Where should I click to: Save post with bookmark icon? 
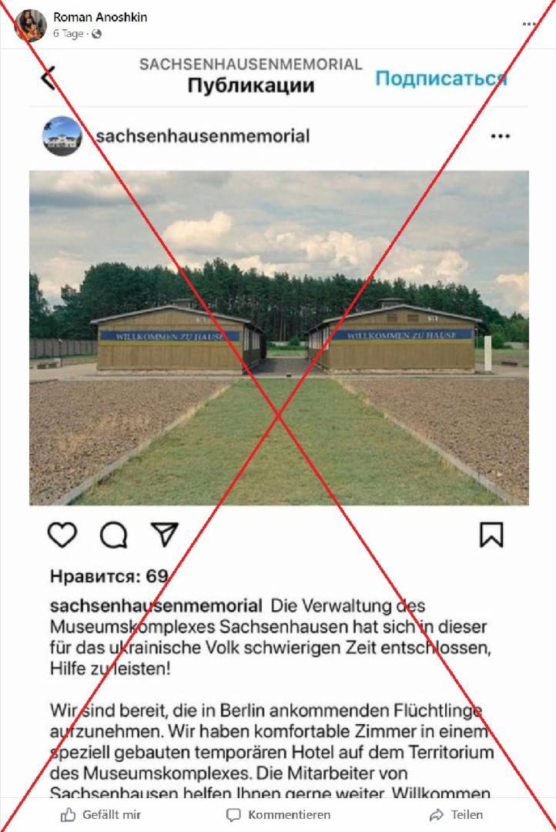point(491,535)
